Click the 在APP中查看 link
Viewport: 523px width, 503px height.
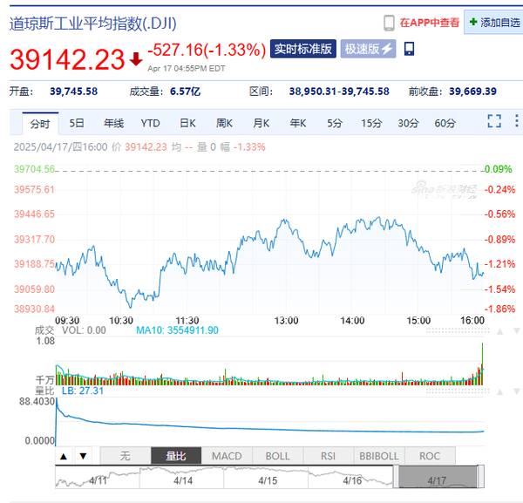point(429,23)
